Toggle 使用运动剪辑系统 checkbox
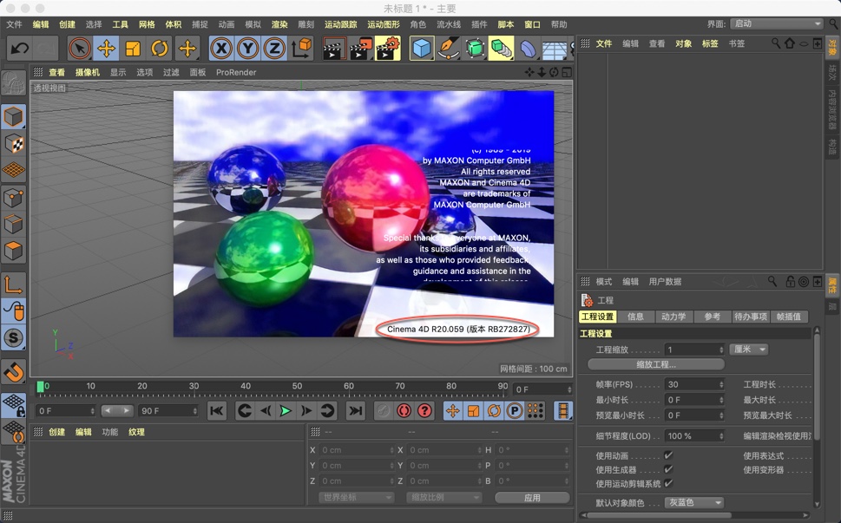The height and width of the screenshot is (523, 841). pyautogui.click(x=668, y=483)
